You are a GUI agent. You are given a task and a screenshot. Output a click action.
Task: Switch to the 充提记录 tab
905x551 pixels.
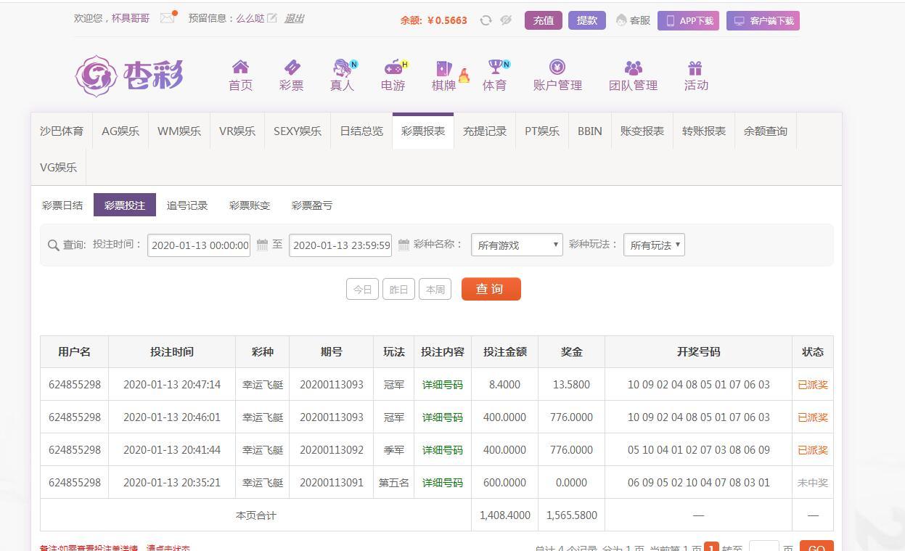point(485,131)
